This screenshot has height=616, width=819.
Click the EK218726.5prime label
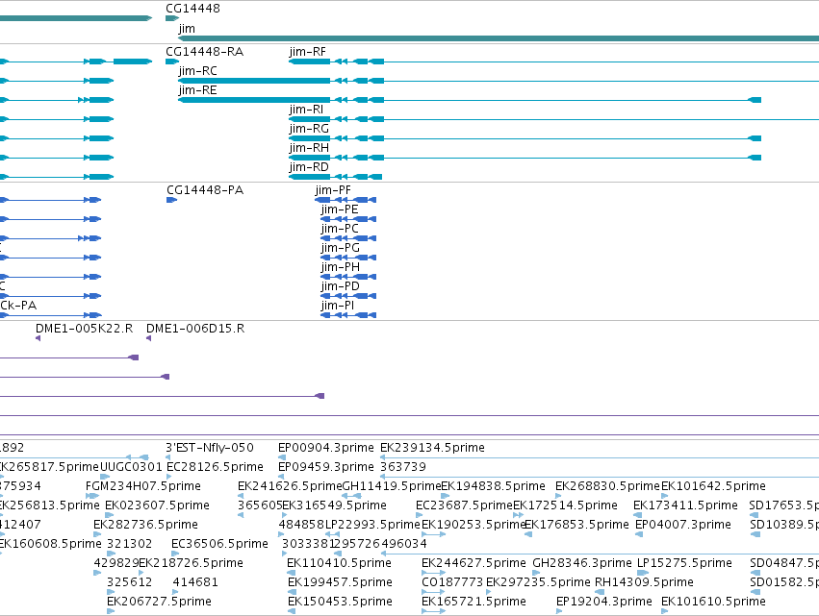[192, 563]
